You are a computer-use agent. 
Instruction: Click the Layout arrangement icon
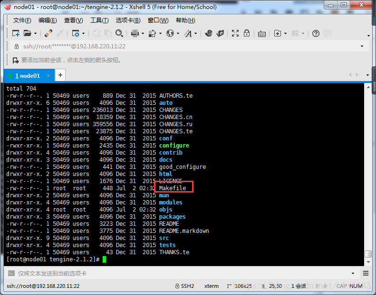[x=295, y=34]
